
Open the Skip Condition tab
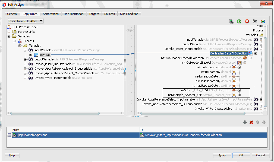click(x=129, y=14)
